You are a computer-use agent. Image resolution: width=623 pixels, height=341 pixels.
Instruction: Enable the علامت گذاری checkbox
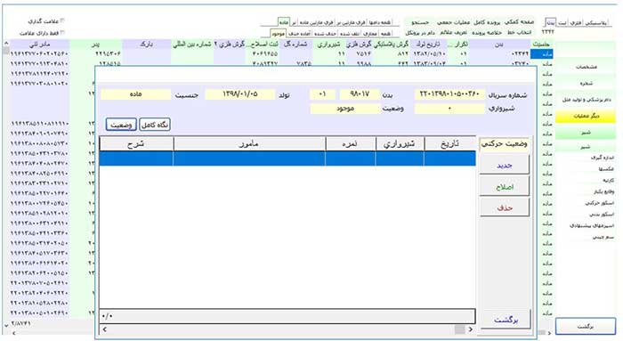(62, 21)
